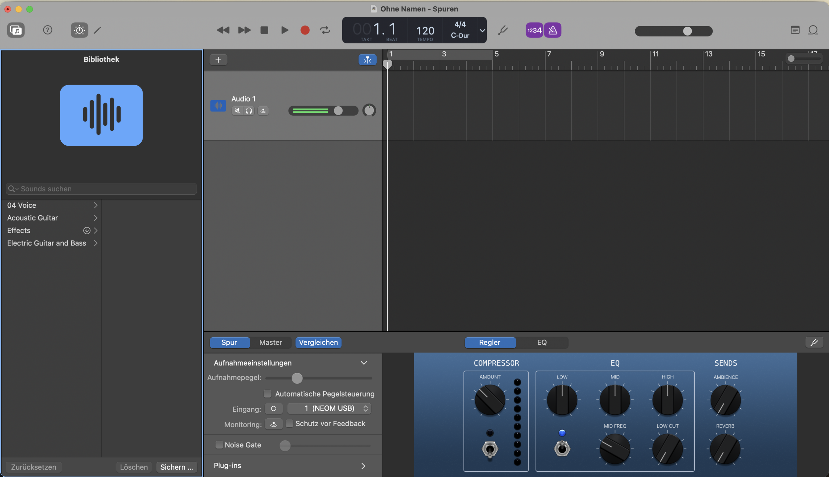Open the Eingang NEOM USB dropdown

pos(329,408)
